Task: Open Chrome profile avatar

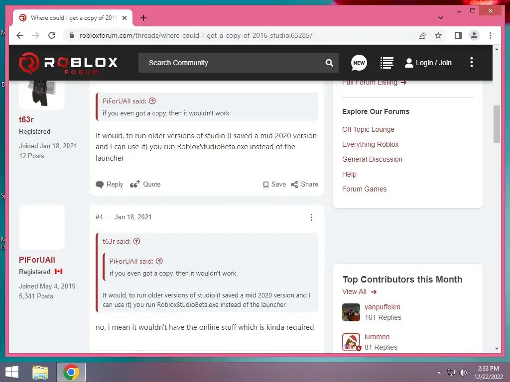Action: click(474, 35)
